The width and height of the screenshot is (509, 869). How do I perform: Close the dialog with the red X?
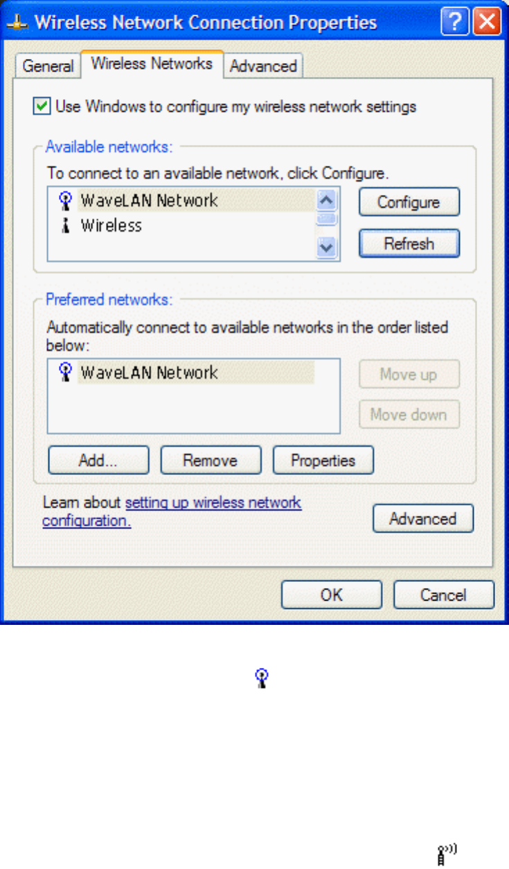tap(488, 21)
